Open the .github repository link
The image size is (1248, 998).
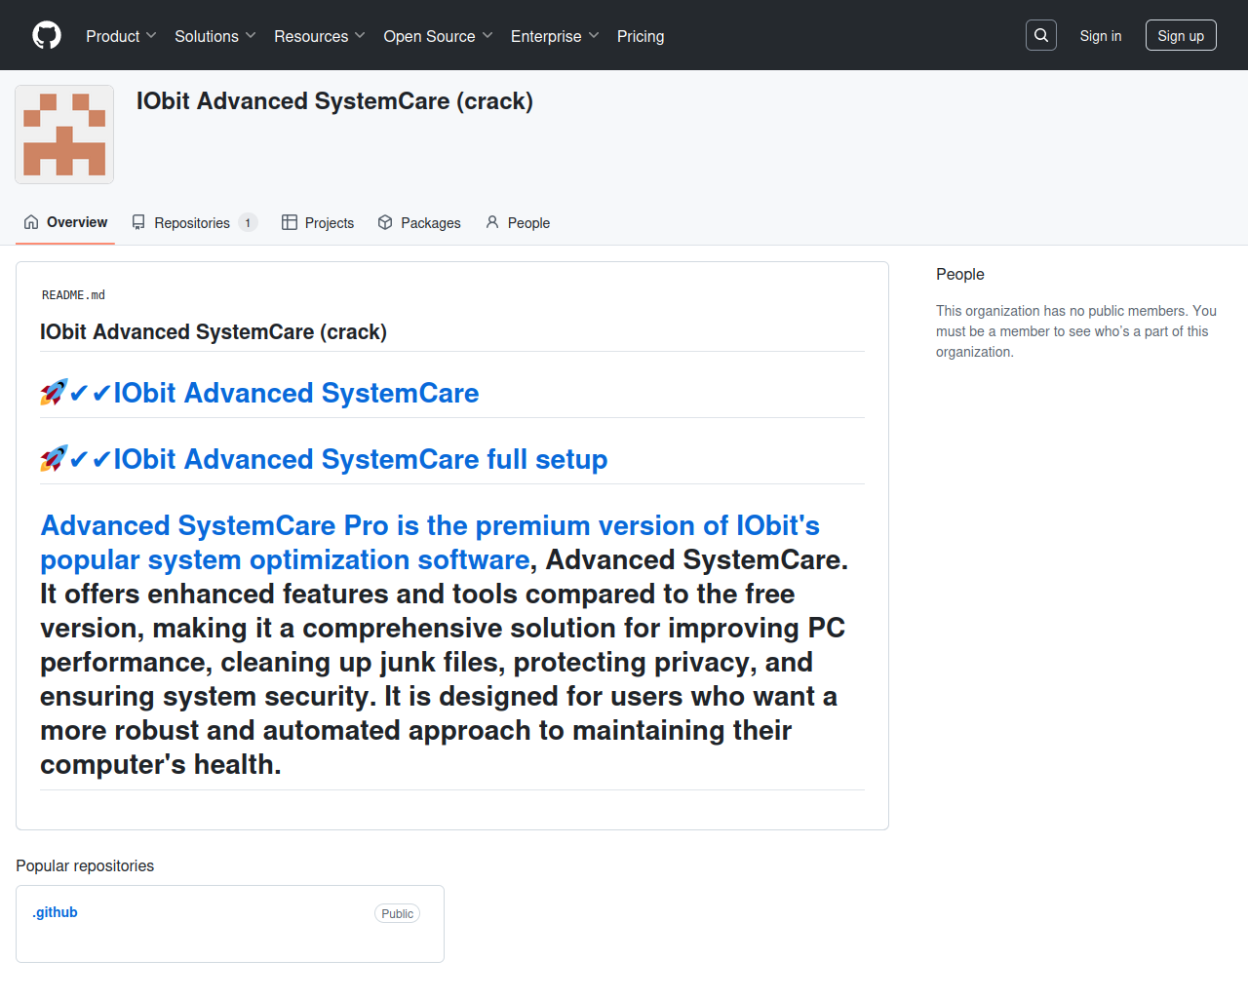pyautogui.click(x=55, y=912)
